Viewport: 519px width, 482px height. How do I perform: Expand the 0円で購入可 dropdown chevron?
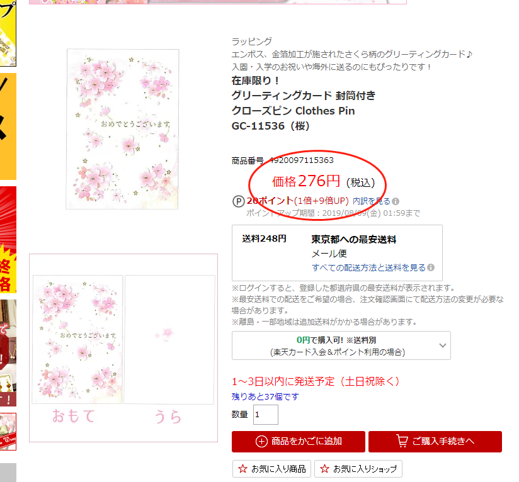[x=443, y=345]
